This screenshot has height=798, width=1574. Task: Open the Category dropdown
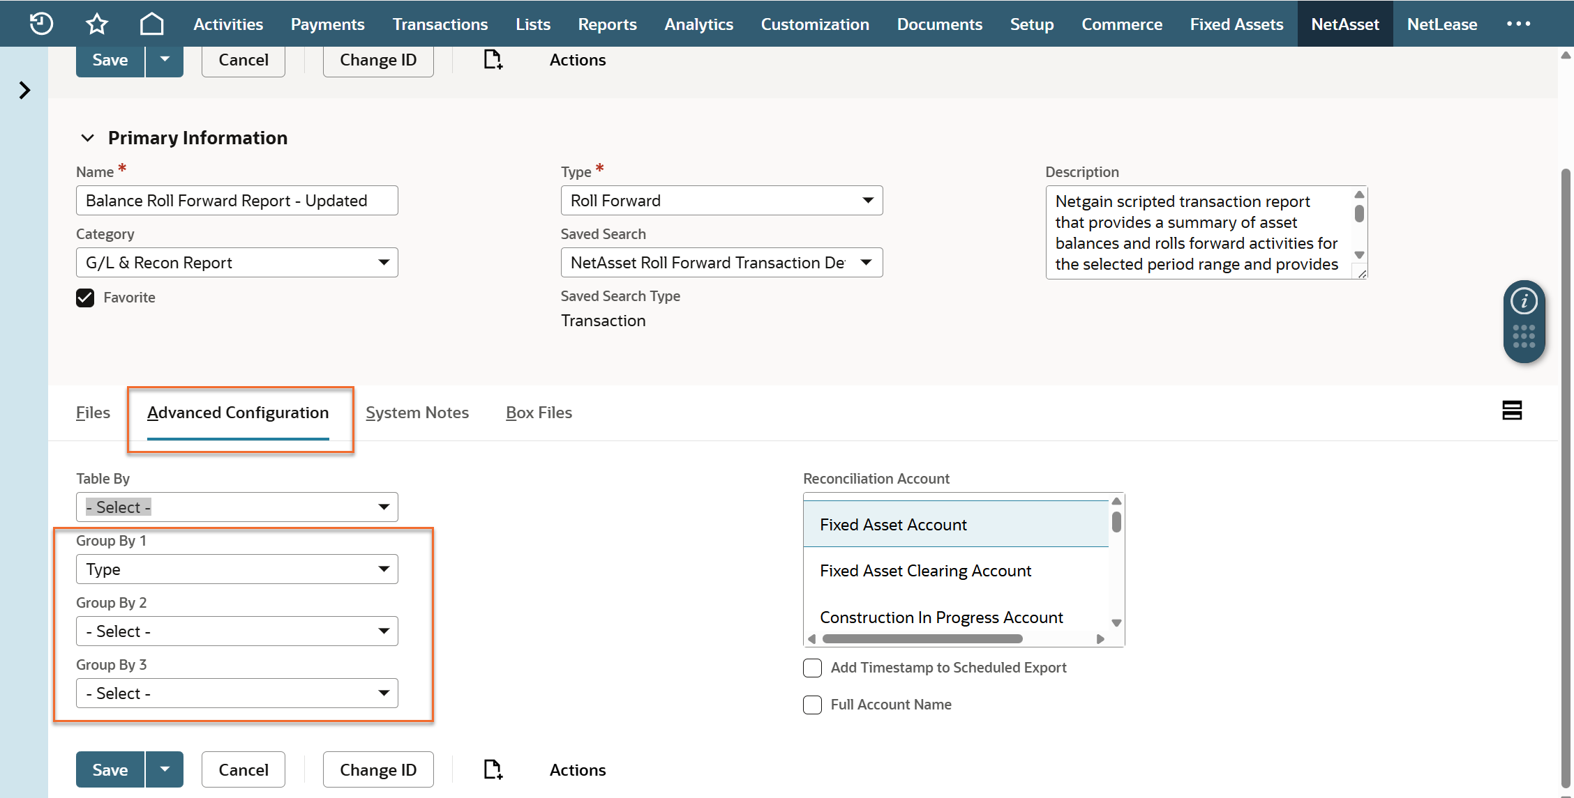pos(237,263)
